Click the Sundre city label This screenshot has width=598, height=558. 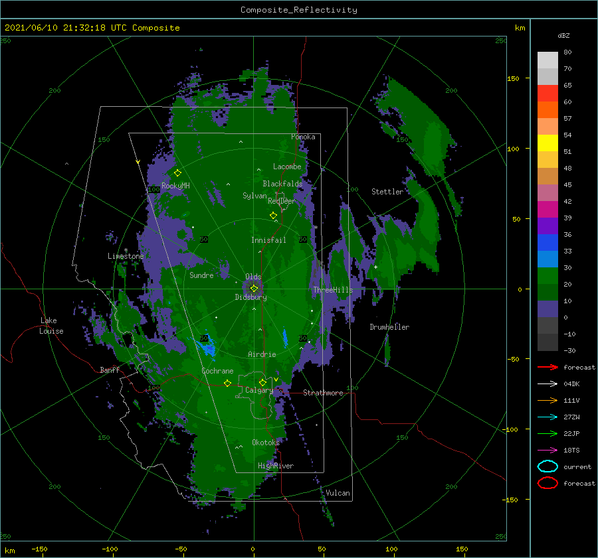click(x=201, y=275)
